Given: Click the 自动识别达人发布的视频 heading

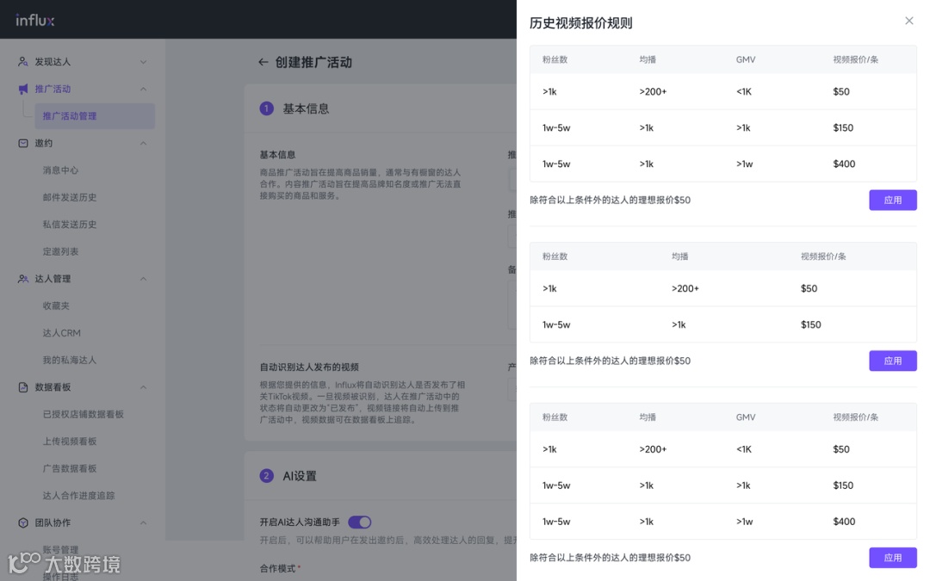Looking at the screenshot, I should 309,367.
